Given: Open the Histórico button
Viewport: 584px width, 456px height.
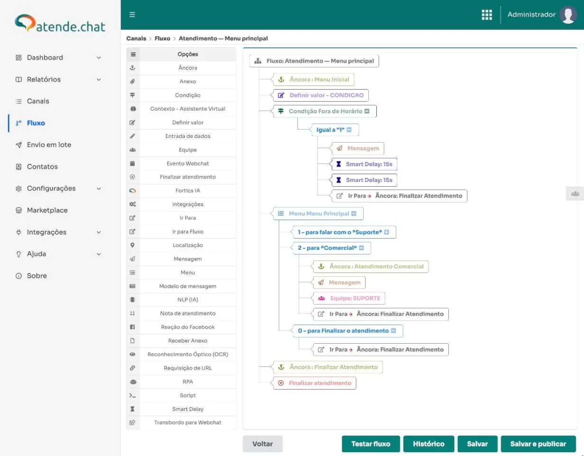Looking at the screenshot, I should 429,444.
